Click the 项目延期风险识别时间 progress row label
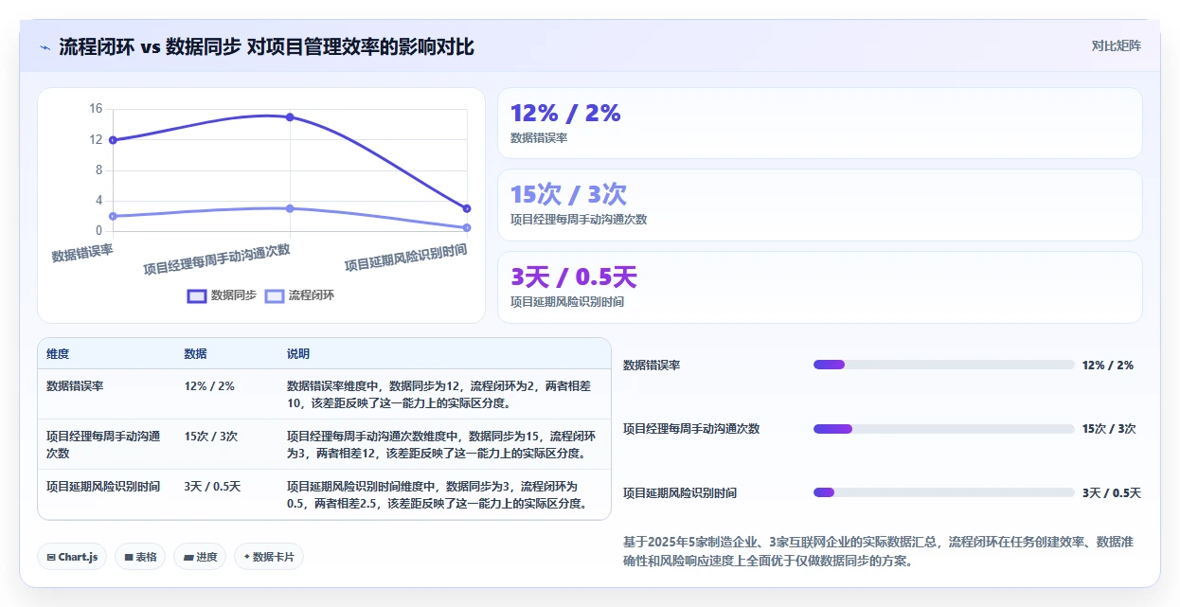 click(x=680, y=493)
